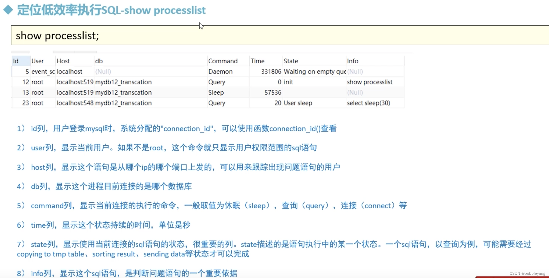Click the db column header
The height and width of the screenshot is (278, 549).
pos(99,61)
